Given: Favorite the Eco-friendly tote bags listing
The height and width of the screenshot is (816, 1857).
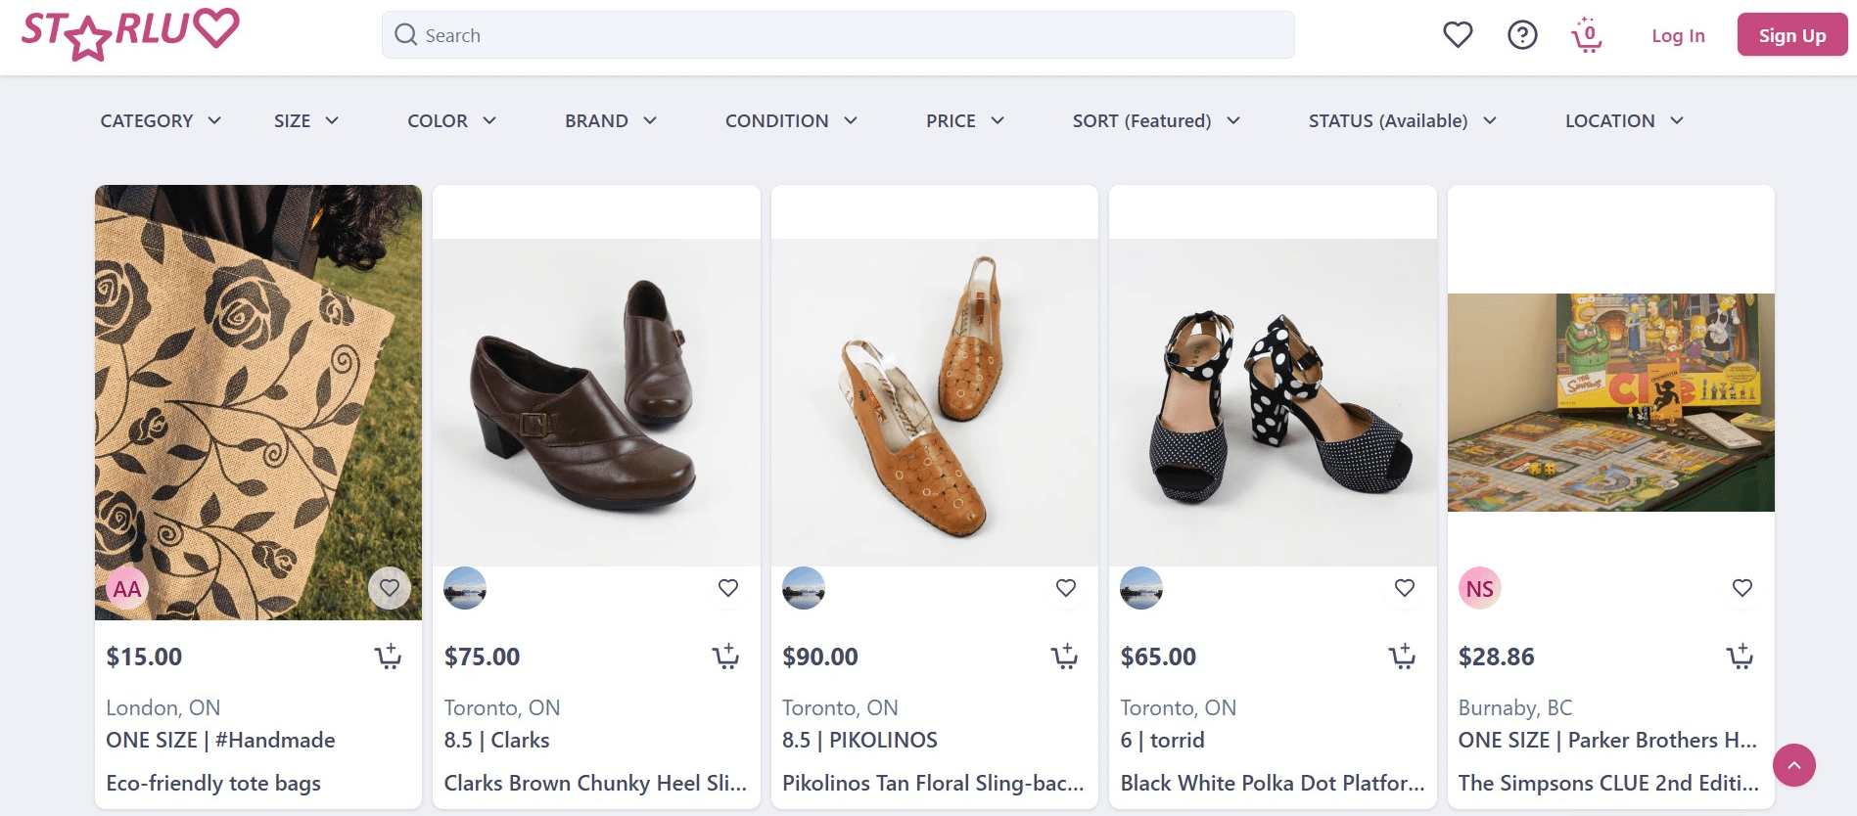Looking at the screenshot, I should click(390, 588).
